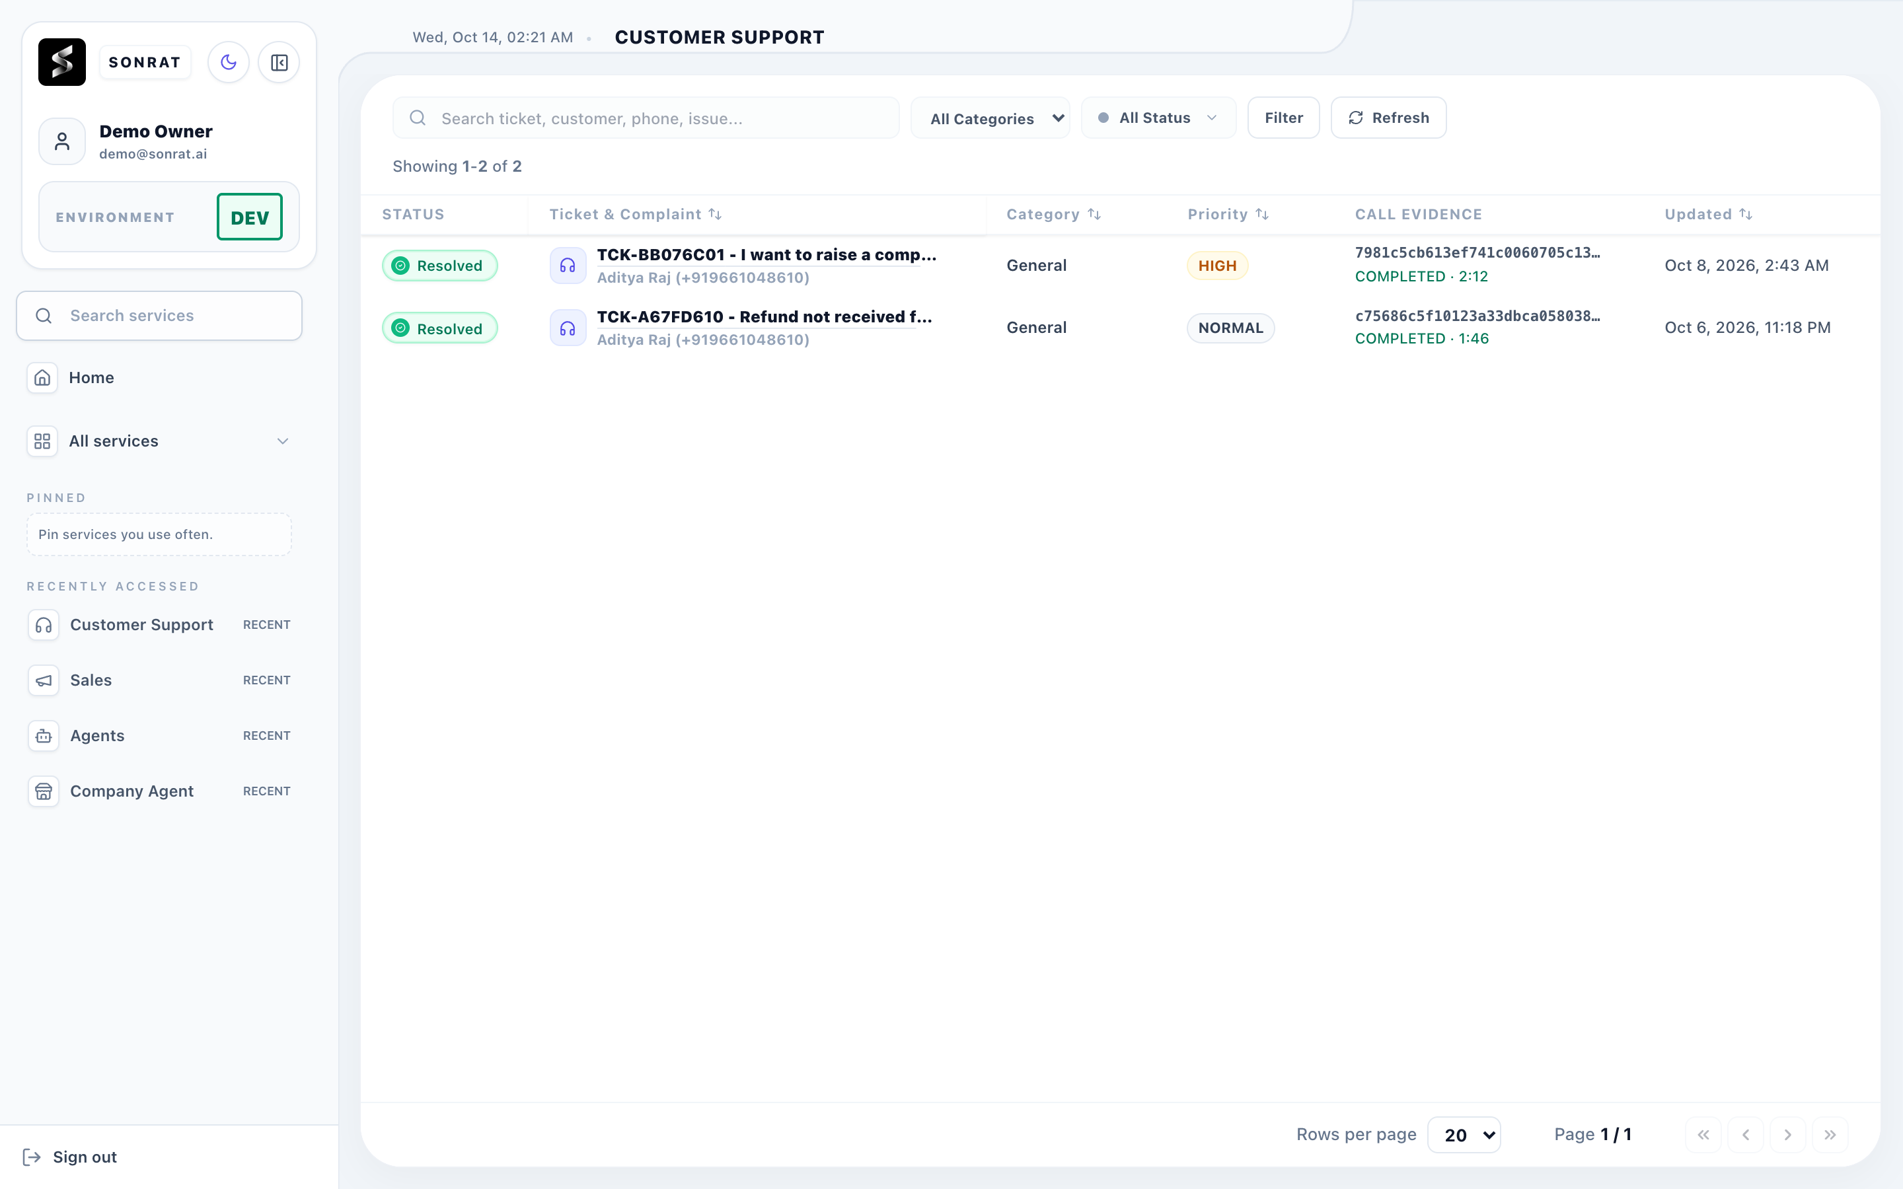Viewport: 1903px width, 1189px height.
Task: Go to first page double-chevron
Action: [1703, 1135]
